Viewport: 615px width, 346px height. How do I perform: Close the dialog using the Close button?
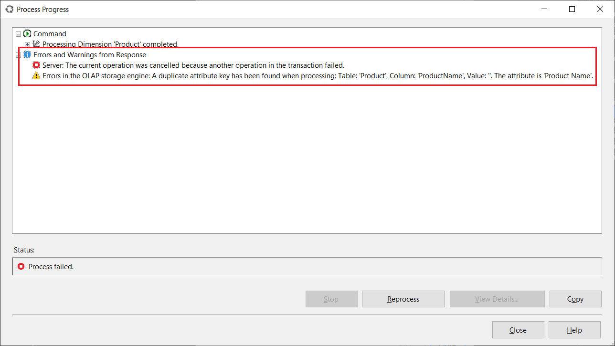point(518,330)
